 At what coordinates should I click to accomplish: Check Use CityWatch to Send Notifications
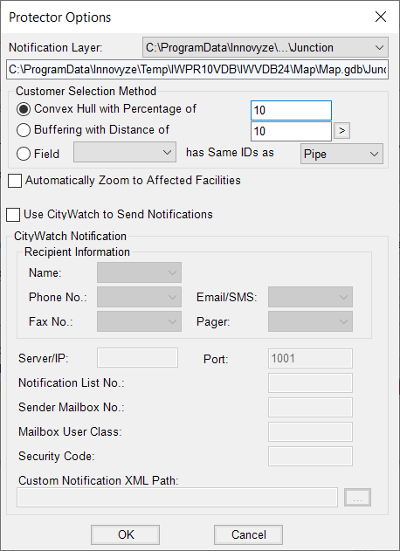point(13,215)
